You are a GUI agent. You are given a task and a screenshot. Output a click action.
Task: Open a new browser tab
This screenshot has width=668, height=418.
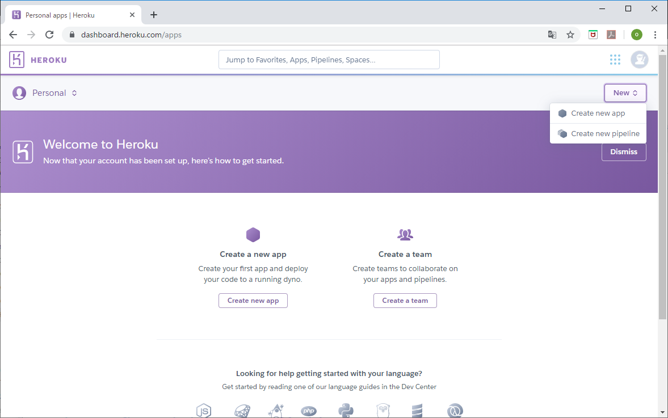[154, 15]
